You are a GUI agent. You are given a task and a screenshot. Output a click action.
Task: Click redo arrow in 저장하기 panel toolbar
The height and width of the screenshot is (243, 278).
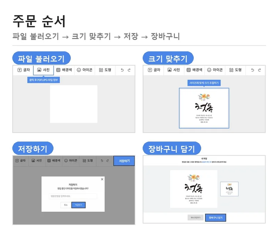click(x=107, y=161)
